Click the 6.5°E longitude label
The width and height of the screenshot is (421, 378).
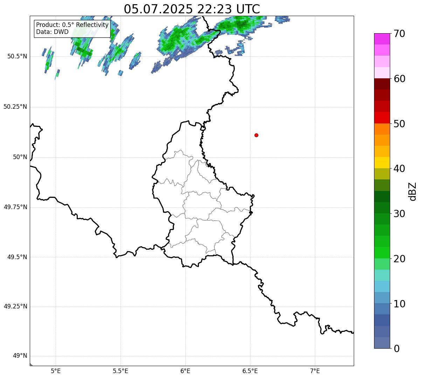250,371
